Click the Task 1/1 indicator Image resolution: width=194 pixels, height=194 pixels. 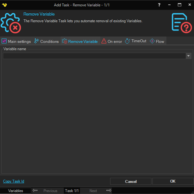point(72,191)
